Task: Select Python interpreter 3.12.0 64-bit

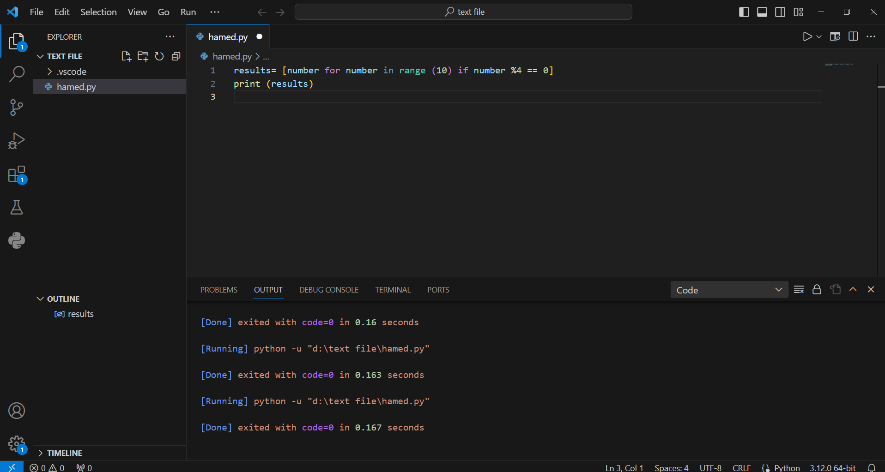Action: pyautogui.click(x=832, y=467)
